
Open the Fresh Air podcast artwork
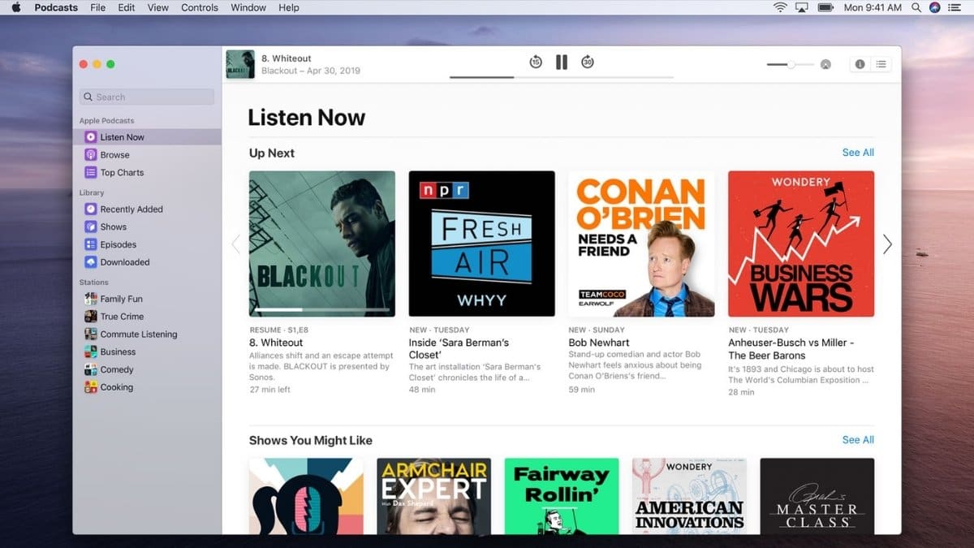coord(482,244)
